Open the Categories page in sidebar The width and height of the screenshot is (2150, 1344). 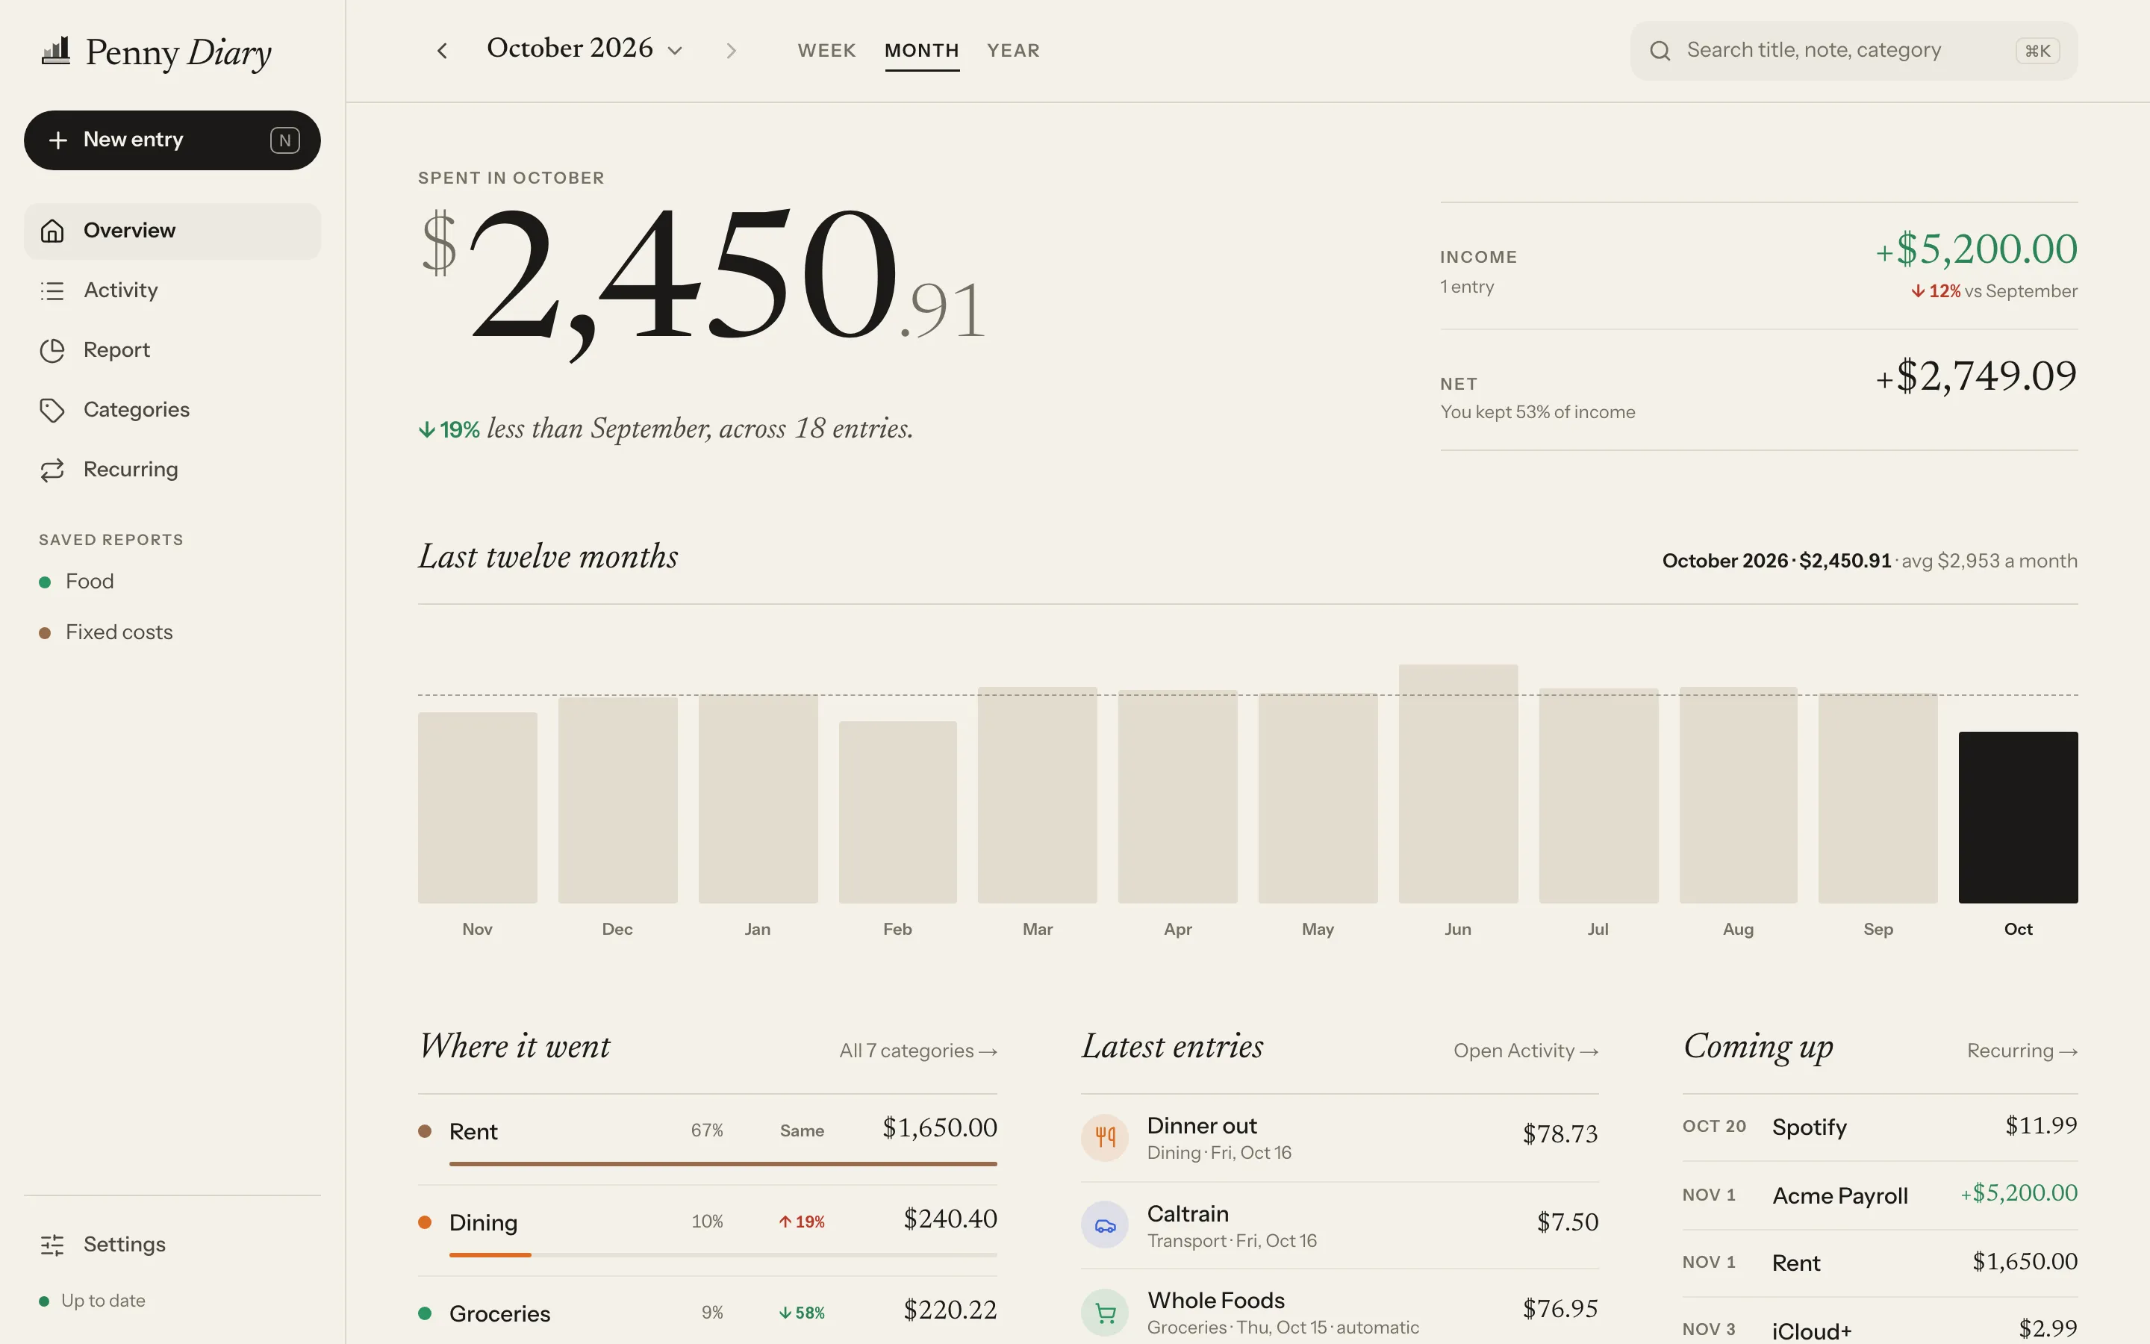172,410
